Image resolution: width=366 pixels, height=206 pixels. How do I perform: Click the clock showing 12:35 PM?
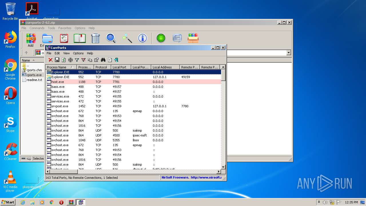(x=351, y=202)
